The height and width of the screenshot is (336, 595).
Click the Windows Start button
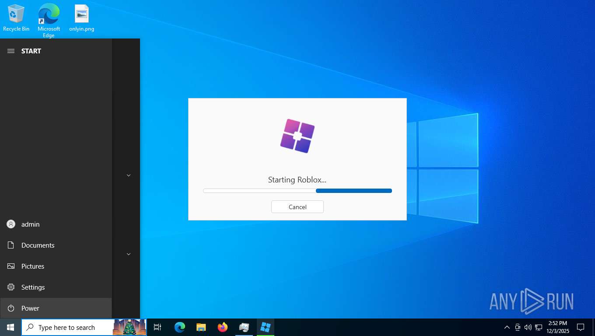tap(10, 327)
